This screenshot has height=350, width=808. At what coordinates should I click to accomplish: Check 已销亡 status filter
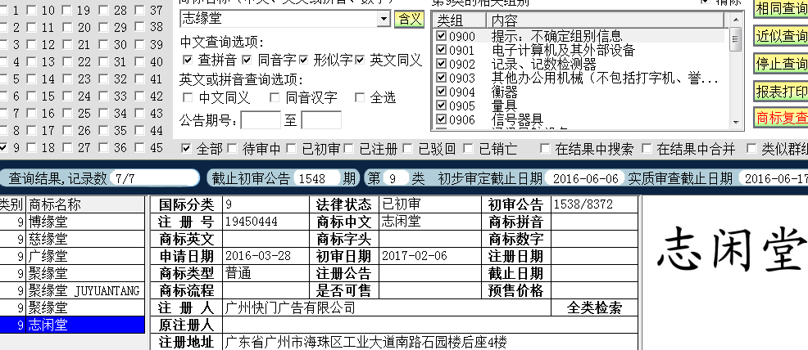coord(469,149)
